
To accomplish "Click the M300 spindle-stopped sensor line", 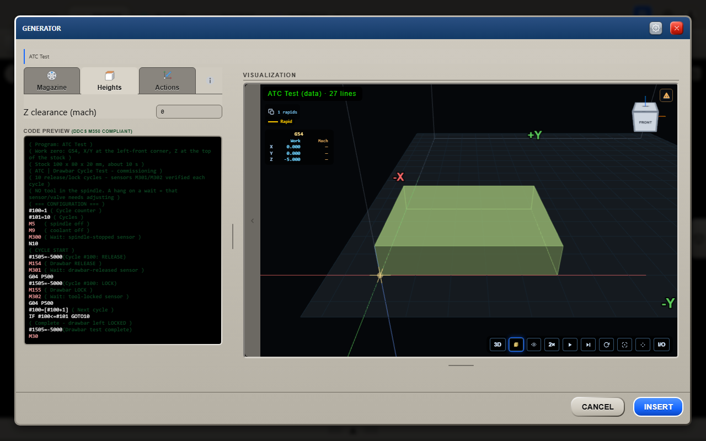I will pos(85,237).
